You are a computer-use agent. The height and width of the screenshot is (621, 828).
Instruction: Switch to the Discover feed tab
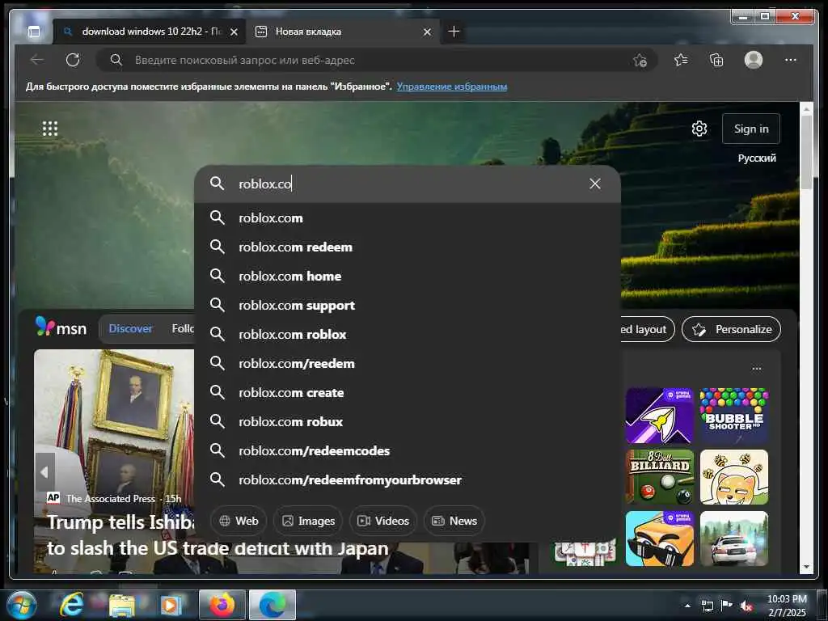tap(130, 328)
